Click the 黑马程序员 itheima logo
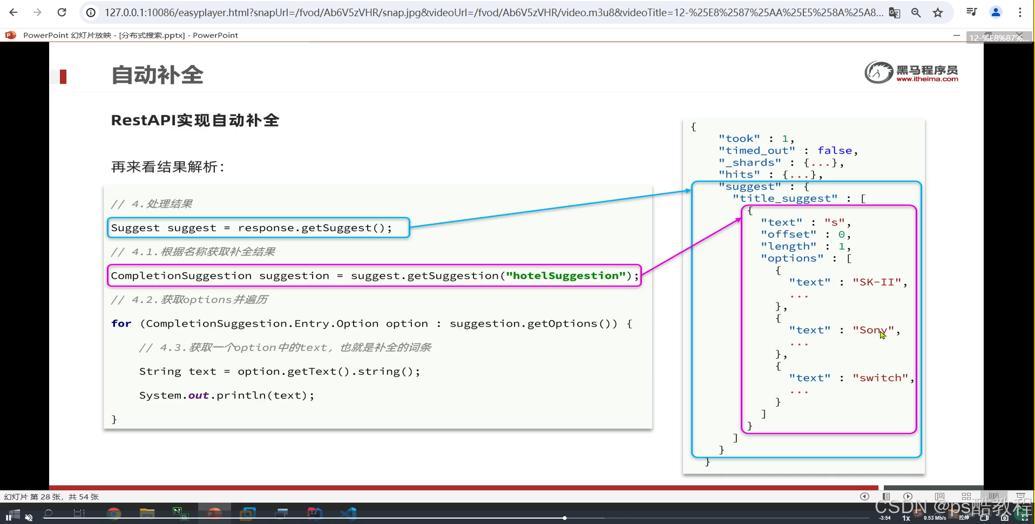This screenshot has width=1035, height=524. 911,72
